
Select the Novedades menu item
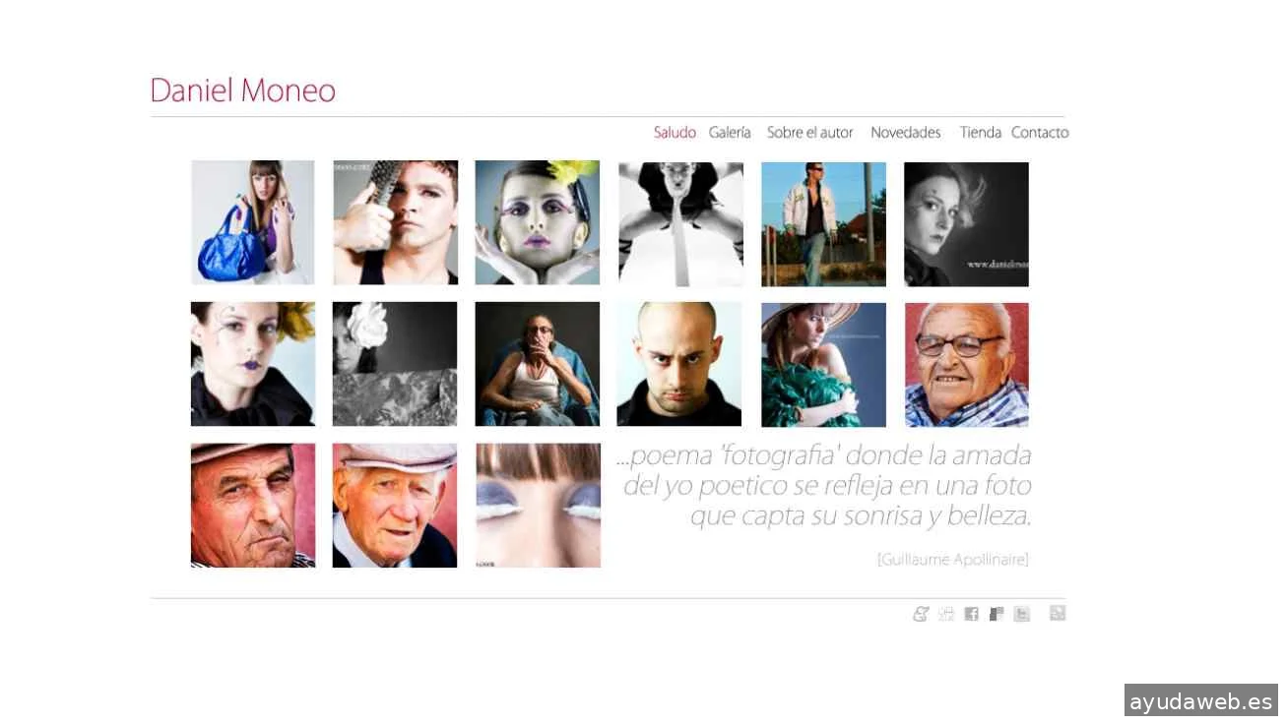pos(905,132)
